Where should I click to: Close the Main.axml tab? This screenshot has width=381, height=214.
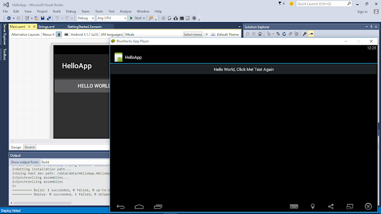click(34, 26)
